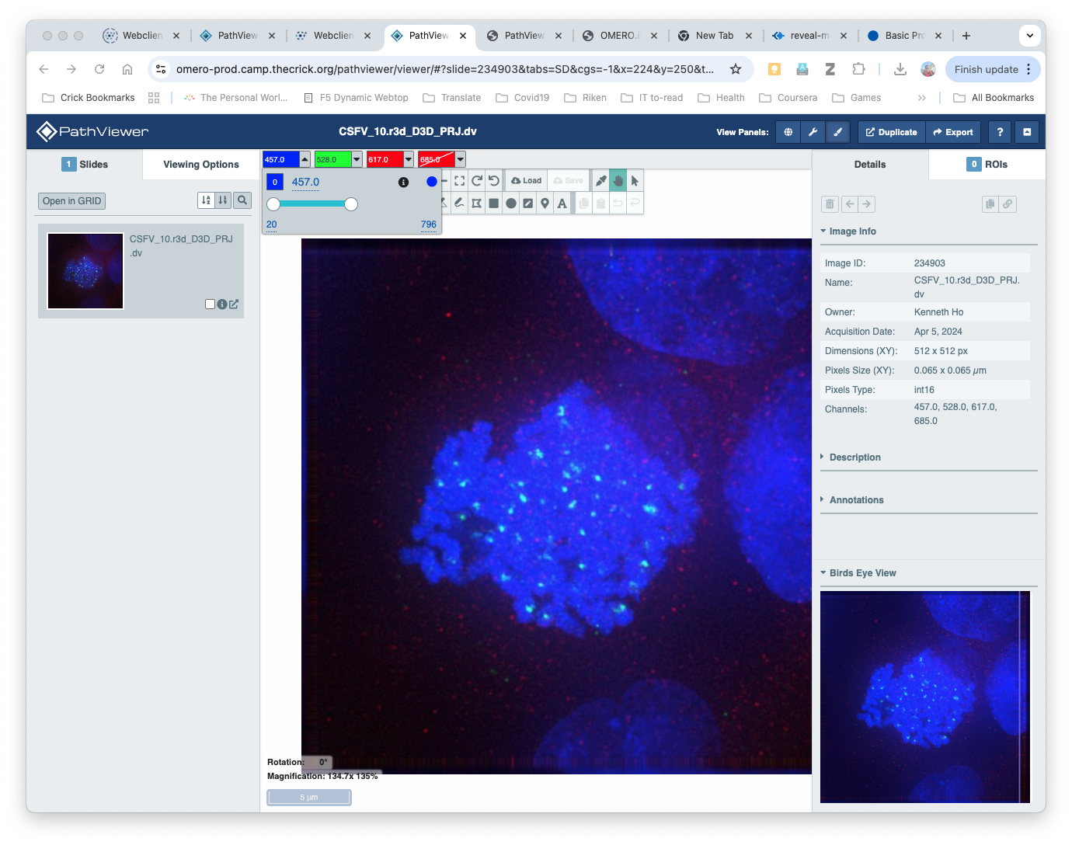Toggle the red 617.0 channel button
The height and width of the screenshot is (845, 1072).
click(385, 159)
